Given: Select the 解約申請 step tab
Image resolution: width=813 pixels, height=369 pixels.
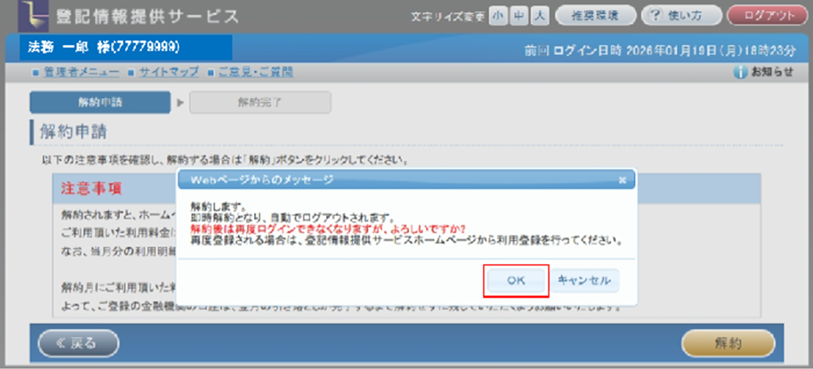Looking at the screenshot, I should tap(100, 102).
